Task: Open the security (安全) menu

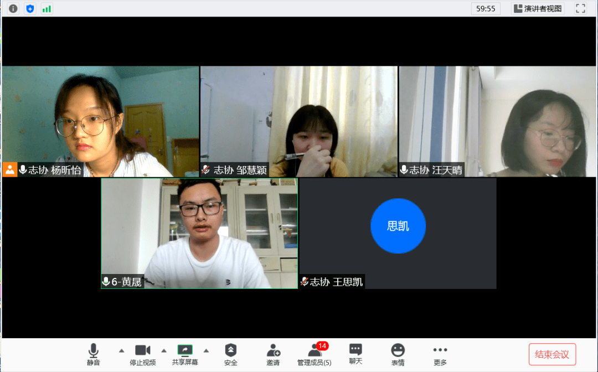Action: [231, 354]
